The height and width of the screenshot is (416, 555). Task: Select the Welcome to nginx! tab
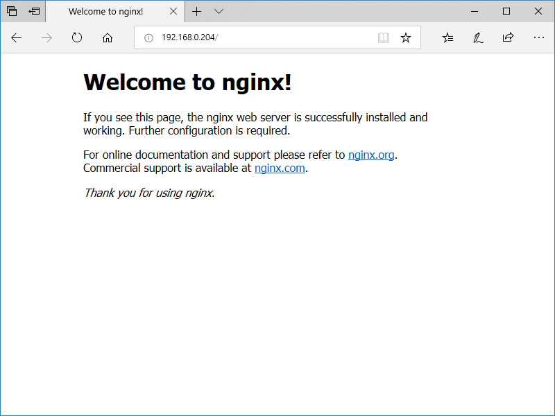tap(115, 11)
